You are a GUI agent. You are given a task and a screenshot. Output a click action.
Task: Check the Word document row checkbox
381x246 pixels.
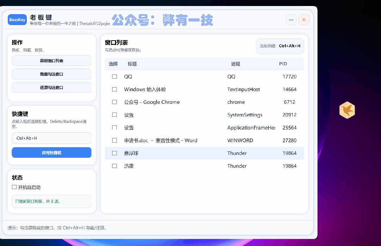point(114,140)
